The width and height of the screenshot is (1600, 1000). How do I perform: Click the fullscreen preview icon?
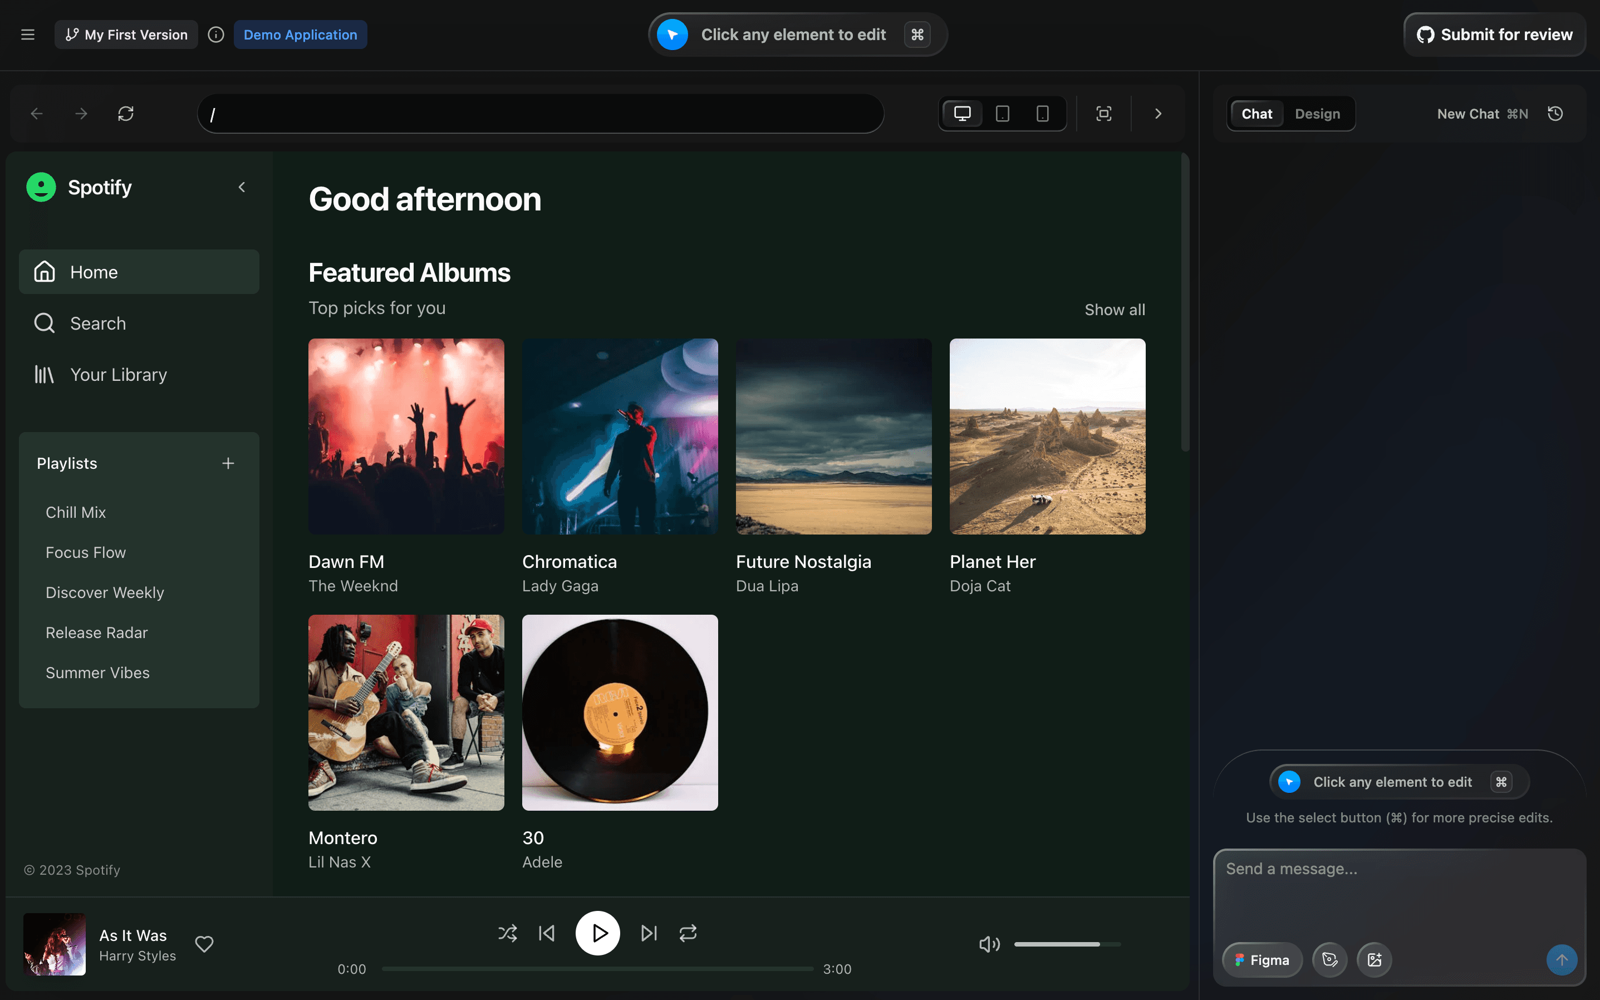(1103, 114)
